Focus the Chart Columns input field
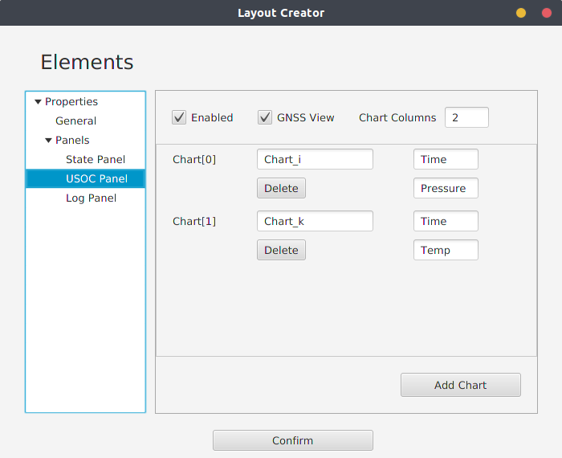Viewport: 562px width, 458px height. pyautogui.click(x=466, y=117)
